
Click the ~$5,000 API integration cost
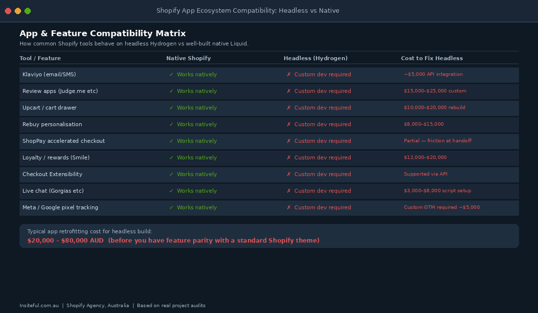tap(433, 74)
